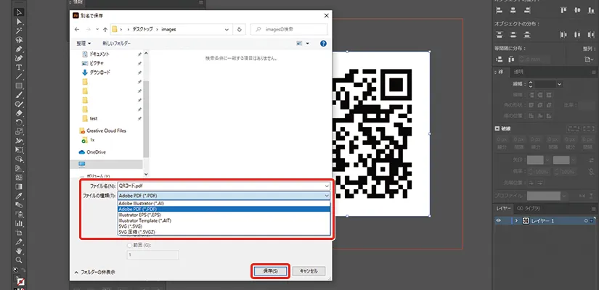Viewport: 599px width, 290px height.
Task: Click horizontal align center icon in Align panel
Action: tap(513, 10)
